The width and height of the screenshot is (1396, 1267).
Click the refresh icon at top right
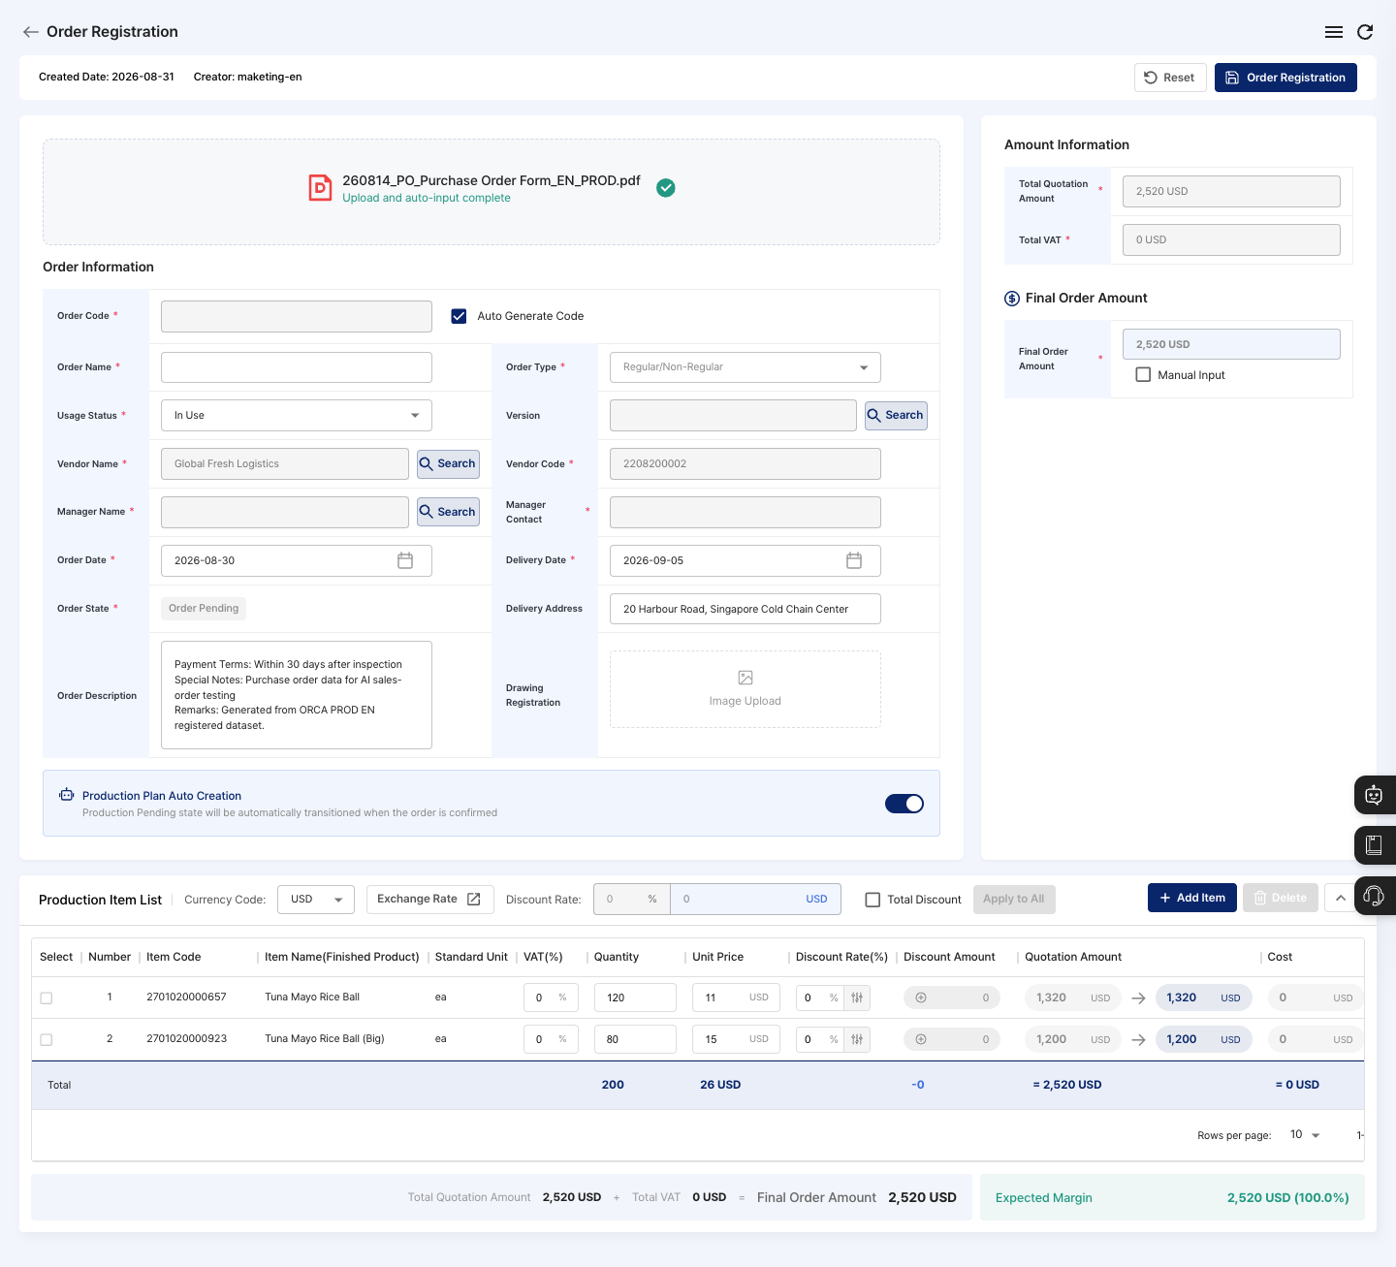[1365, 32]
